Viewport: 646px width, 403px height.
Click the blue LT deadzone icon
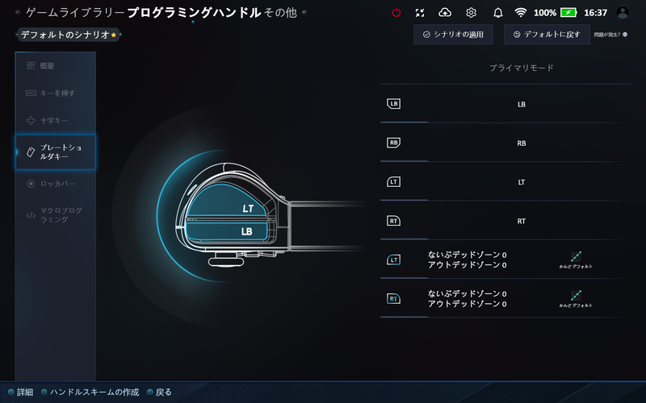[x=393, y=260]
